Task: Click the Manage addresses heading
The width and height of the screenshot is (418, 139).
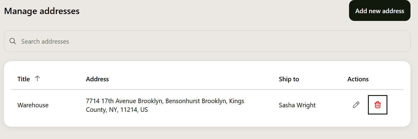Action: (42, 11)
